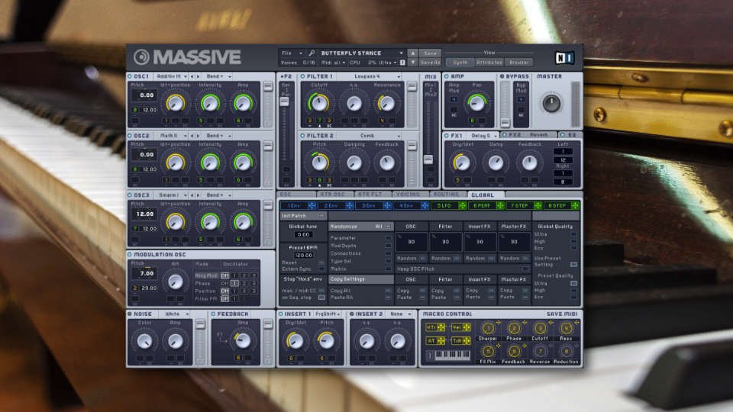Viewport: 733px width, 412px height.
Task: Click the Save As button
Action: 430,62
